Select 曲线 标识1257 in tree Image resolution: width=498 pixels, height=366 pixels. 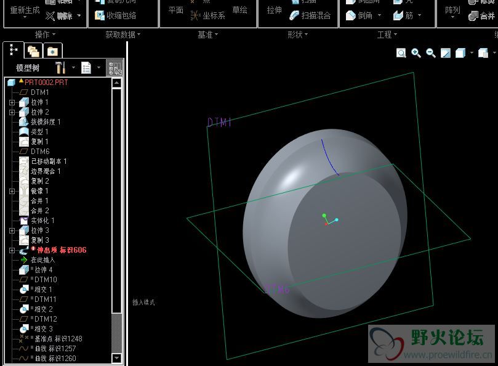coord(55,349)
